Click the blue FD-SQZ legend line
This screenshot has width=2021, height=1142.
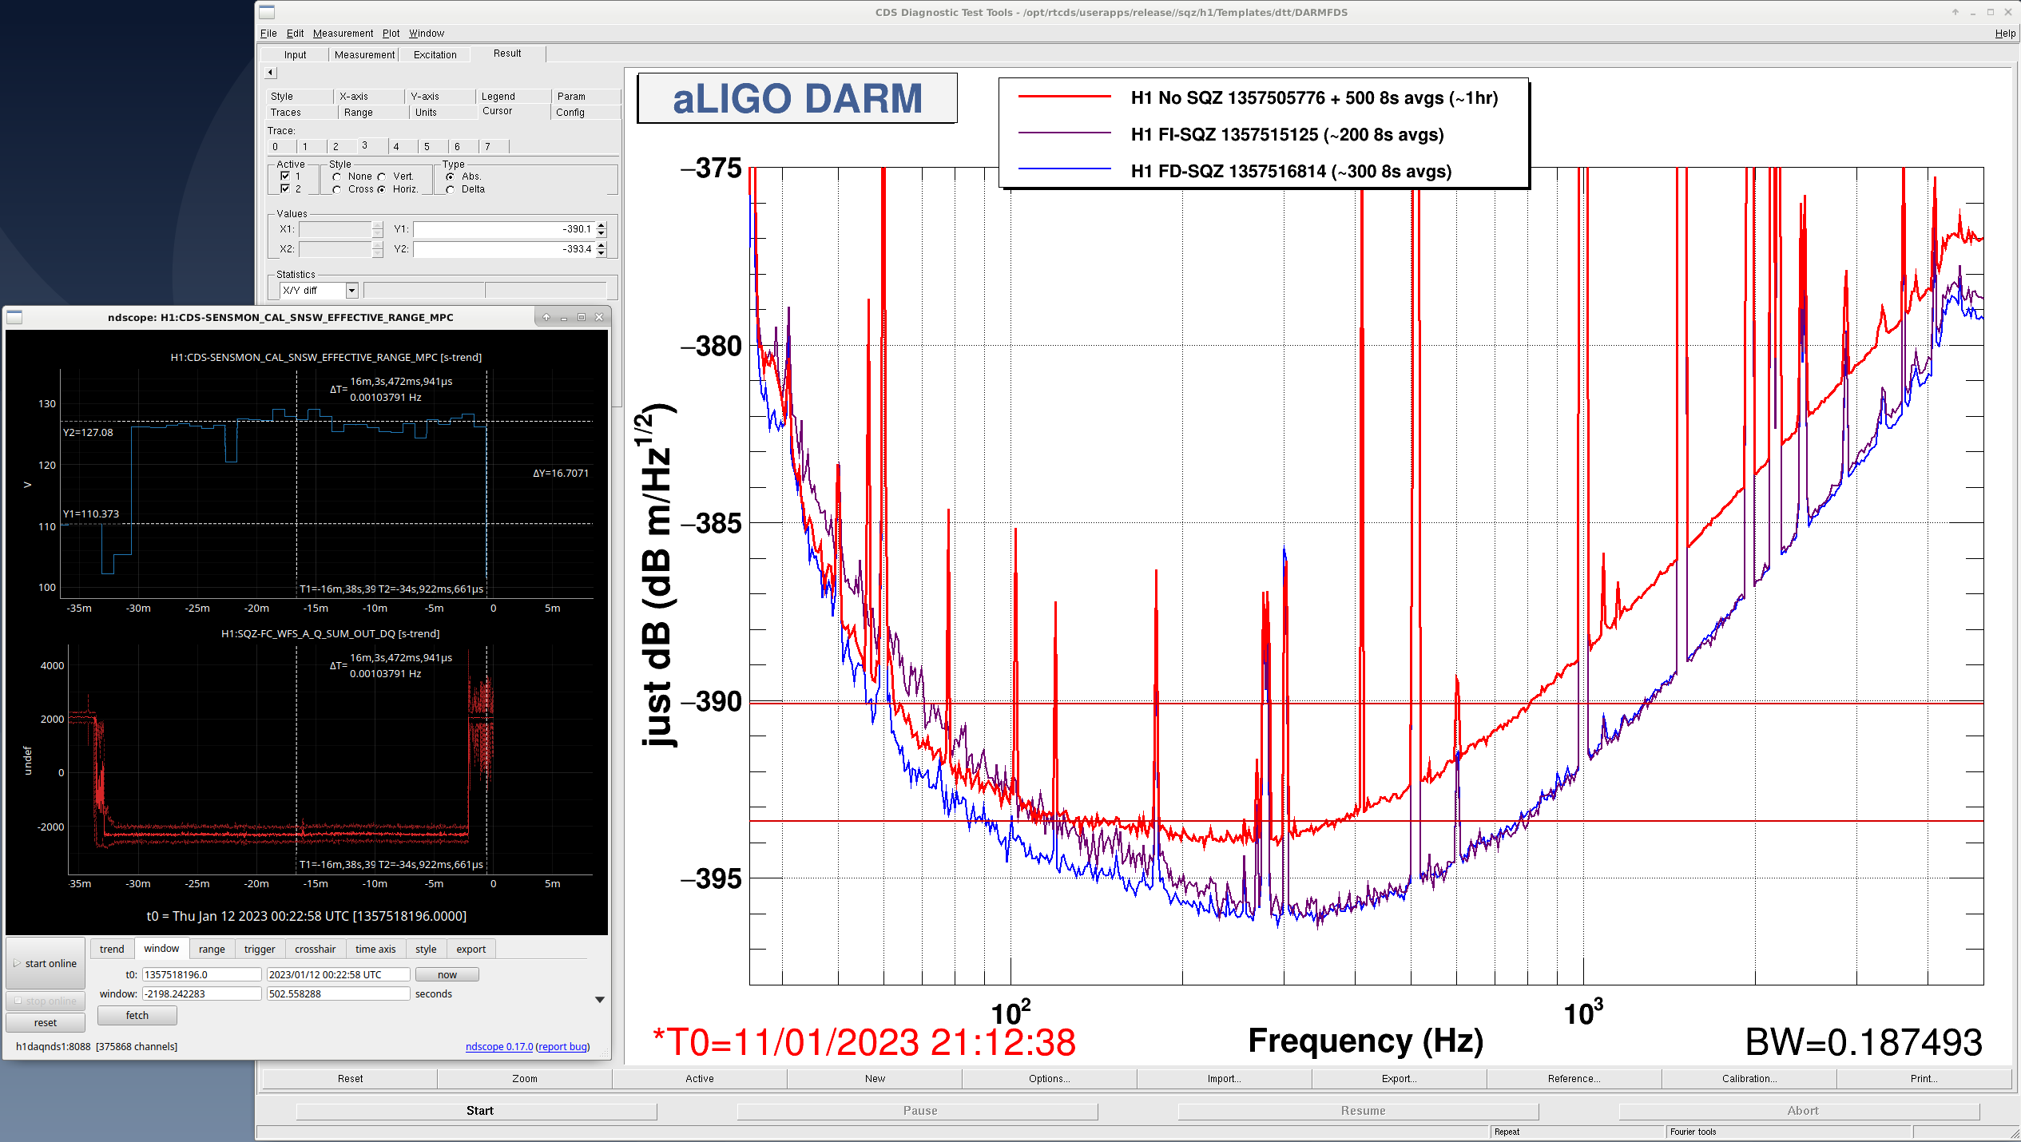(x=1065, y=170)
